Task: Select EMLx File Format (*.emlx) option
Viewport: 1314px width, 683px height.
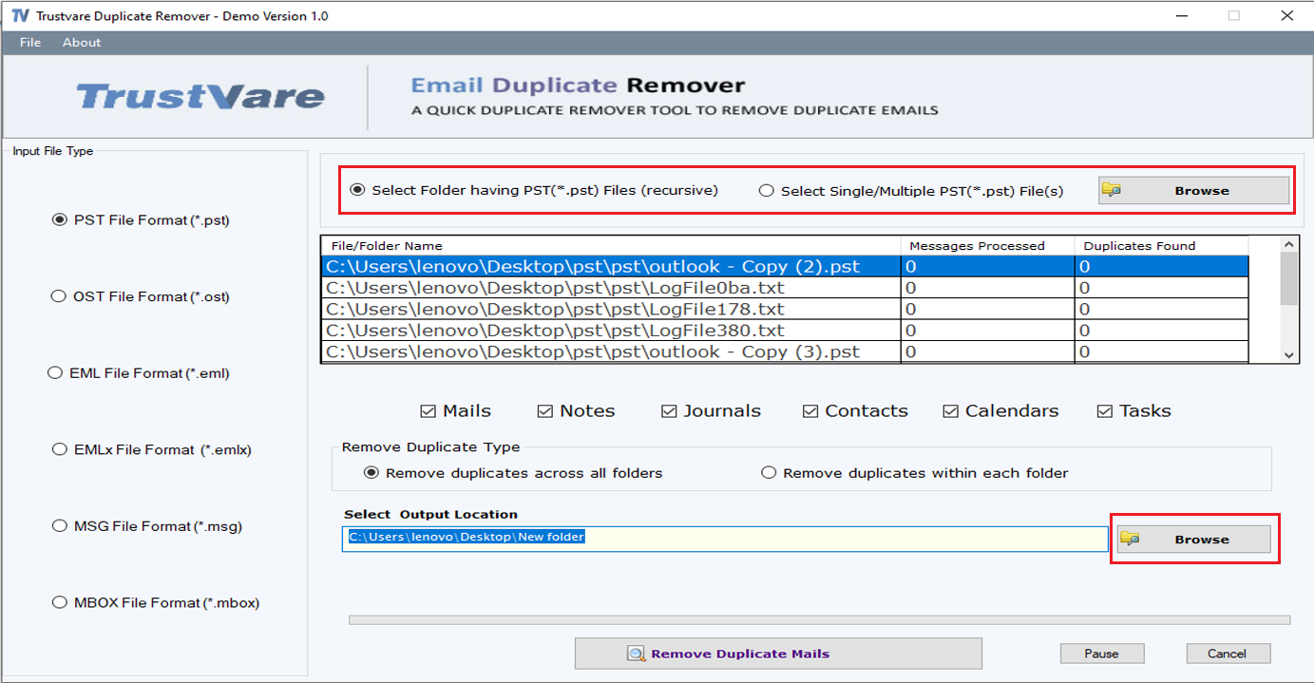Action: [x=152, y=449]
